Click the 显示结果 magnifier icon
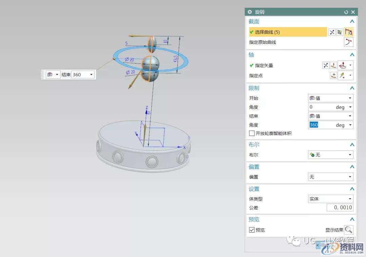The image size is (366, 257). [349, 230]
